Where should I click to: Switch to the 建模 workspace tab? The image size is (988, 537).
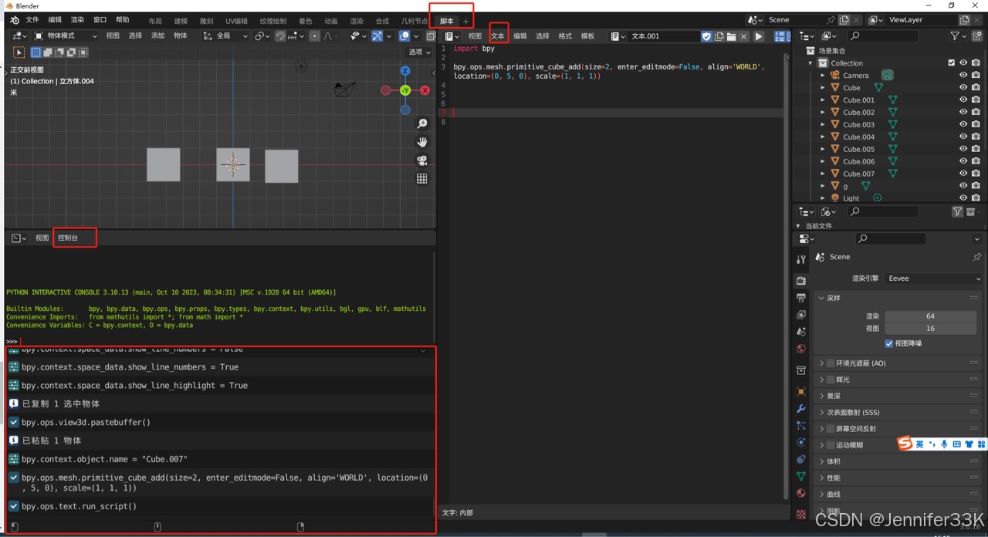pos(181,21)
